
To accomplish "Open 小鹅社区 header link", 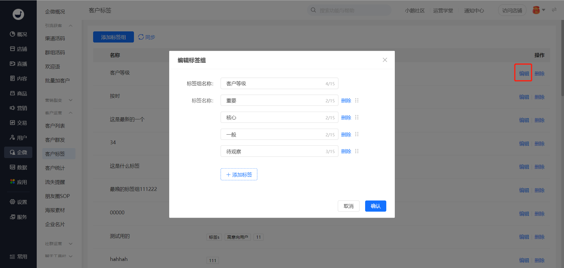I will click(415, 11).
